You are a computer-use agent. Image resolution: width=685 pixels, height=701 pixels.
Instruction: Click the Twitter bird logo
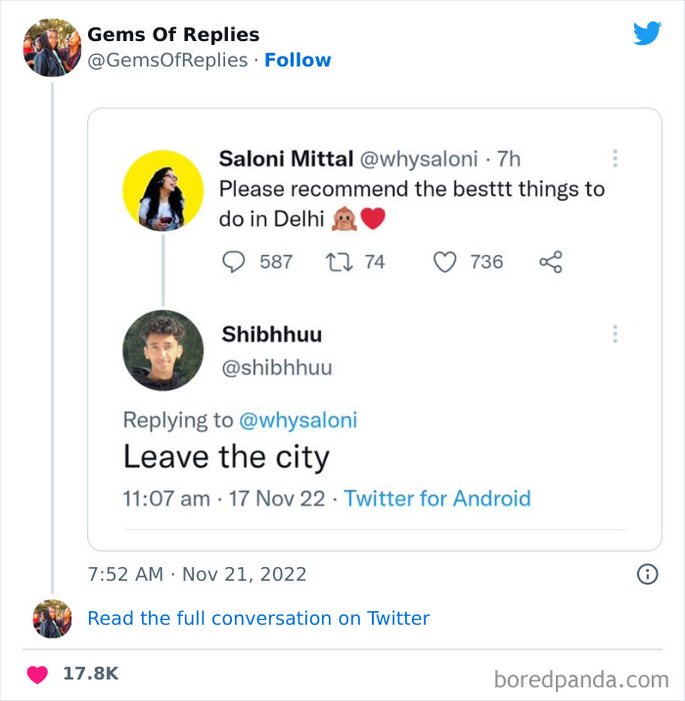point(647,34)
